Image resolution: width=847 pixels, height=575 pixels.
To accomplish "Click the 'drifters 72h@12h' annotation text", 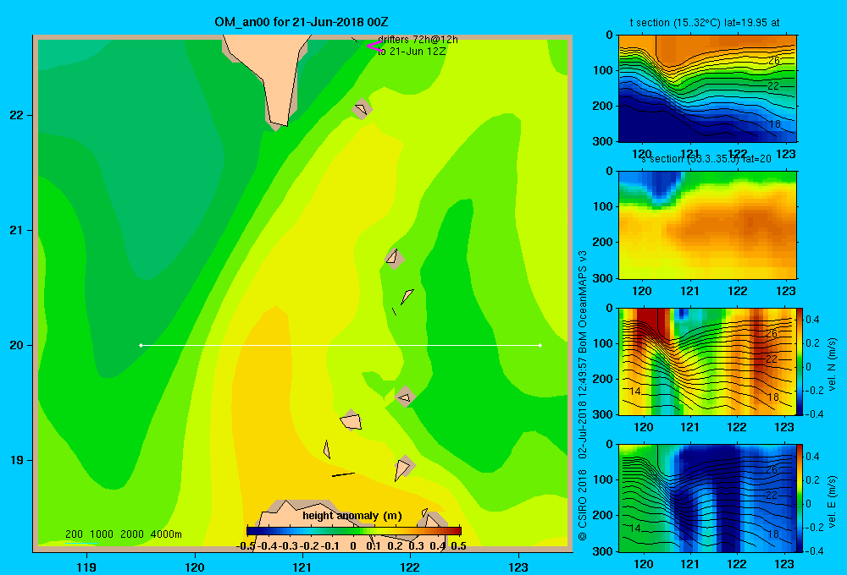I will point(418,40).
